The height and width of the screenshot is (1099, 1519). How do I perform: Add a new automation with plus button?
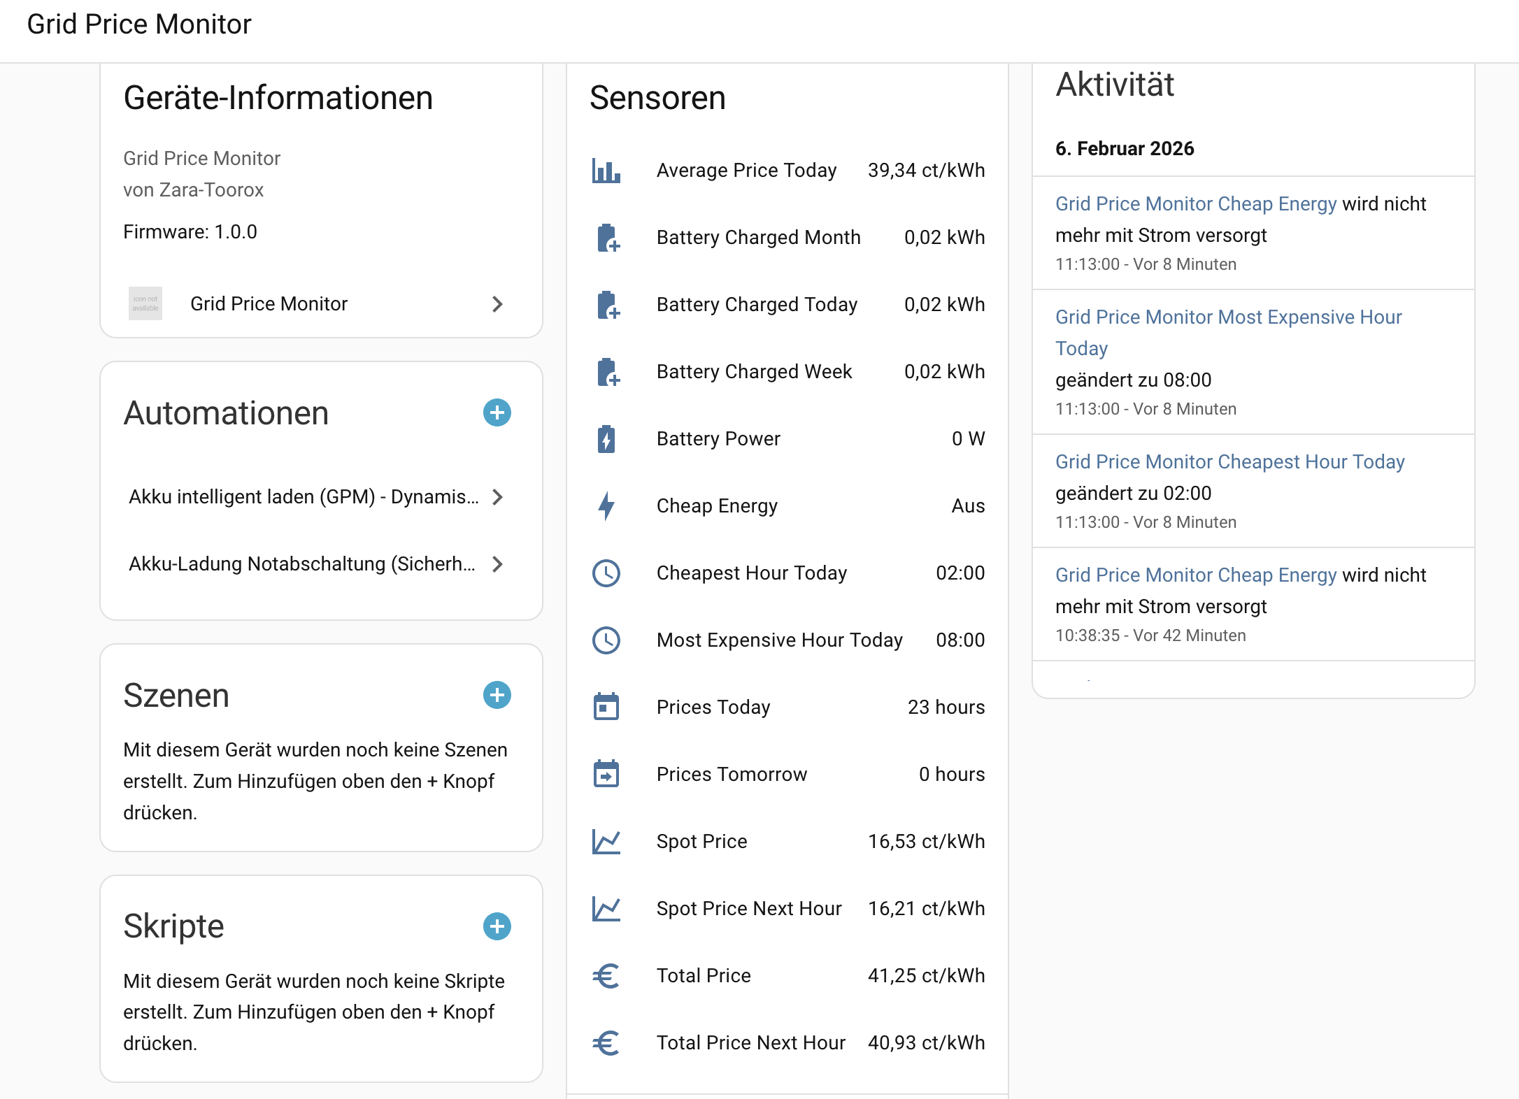[x=497, y=412]
